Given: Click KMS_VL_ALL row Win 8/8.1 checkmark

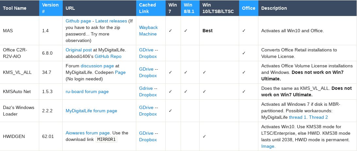Looking at the screenshot, I should (186, 72).
